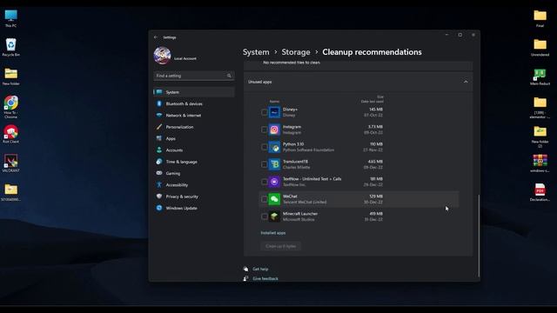Open Network & internet settings
Viewport: 557px width, 313px height.
pyautogui.click(x=194, y=116)
